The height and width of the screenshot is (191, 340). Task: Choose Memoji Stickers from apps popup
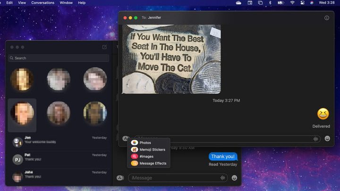[152, 150]
